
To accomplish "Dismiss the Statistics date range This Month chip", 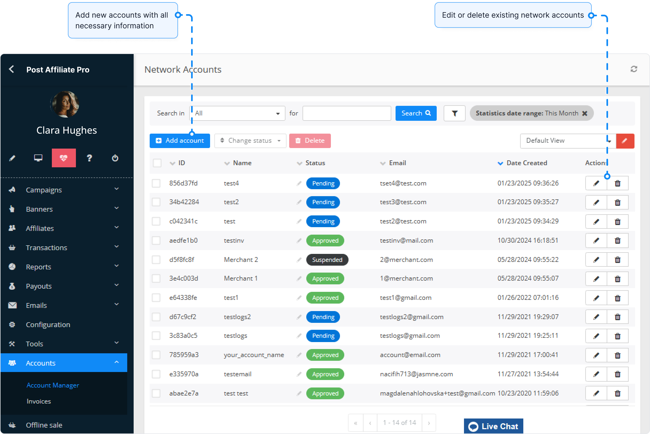I will click(x=585, y=113).
